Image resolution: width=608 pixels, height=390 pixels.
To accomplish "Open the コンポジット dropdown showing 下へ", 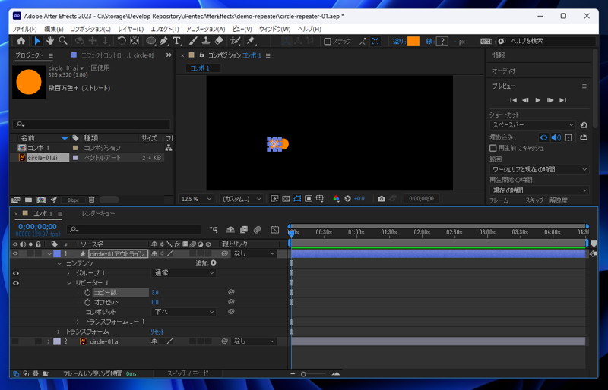I will point(184,312).
